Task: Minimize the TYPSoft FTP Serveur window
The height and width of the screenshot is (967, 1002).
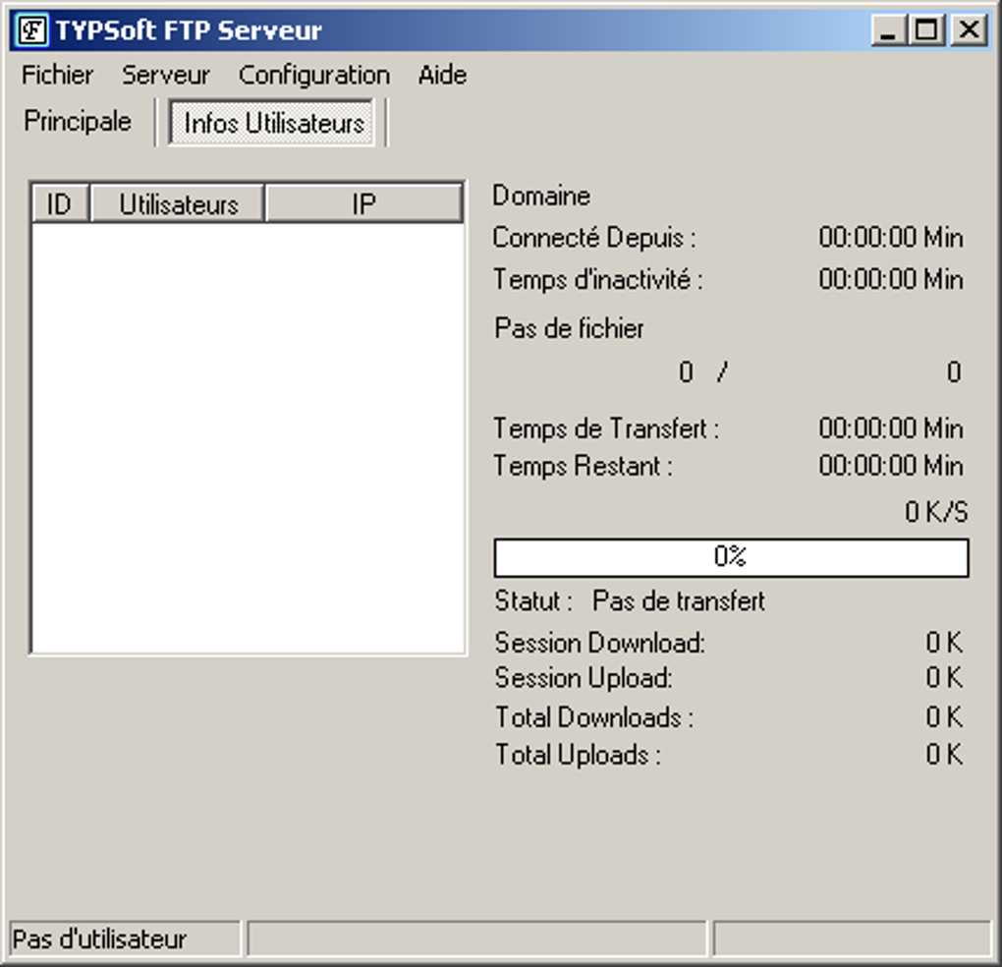Action: [889, 30]
